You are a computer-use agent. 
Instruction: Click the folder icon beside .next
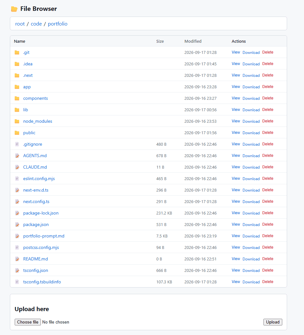[17, 76]
